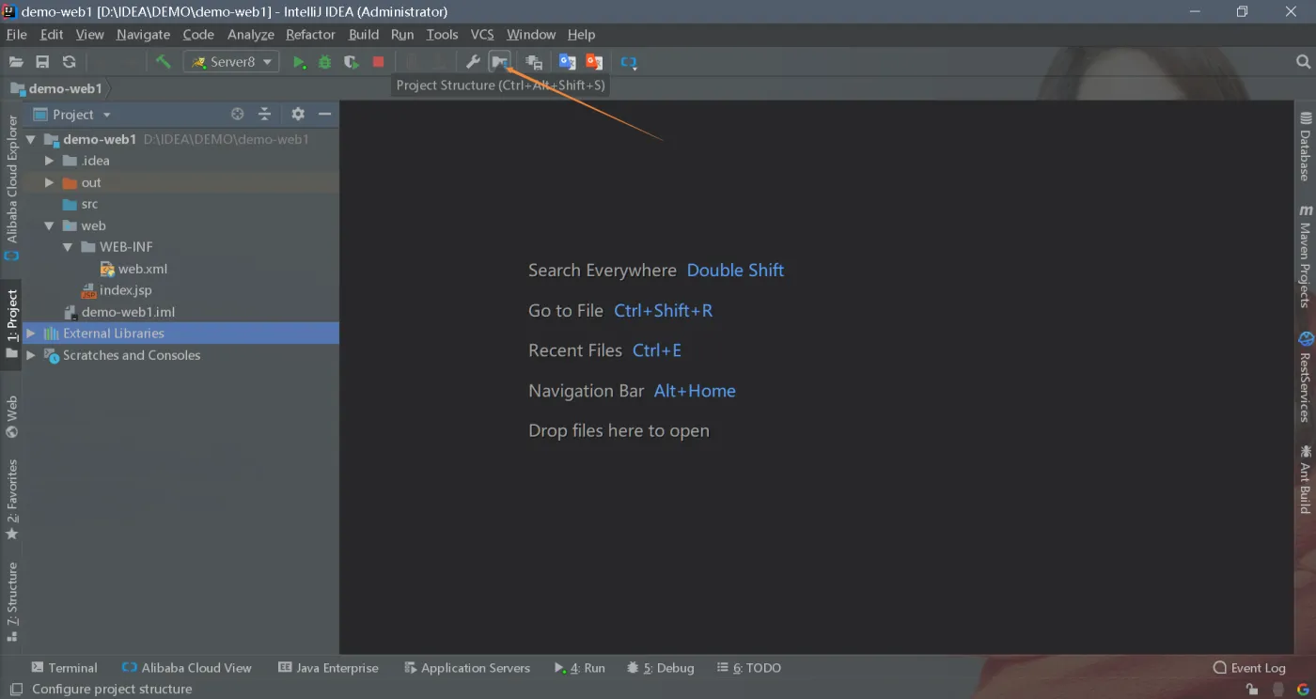Hide the Project panel with minus icon
This screenshot has width=1316, height=699.
(x=325, y=114)
